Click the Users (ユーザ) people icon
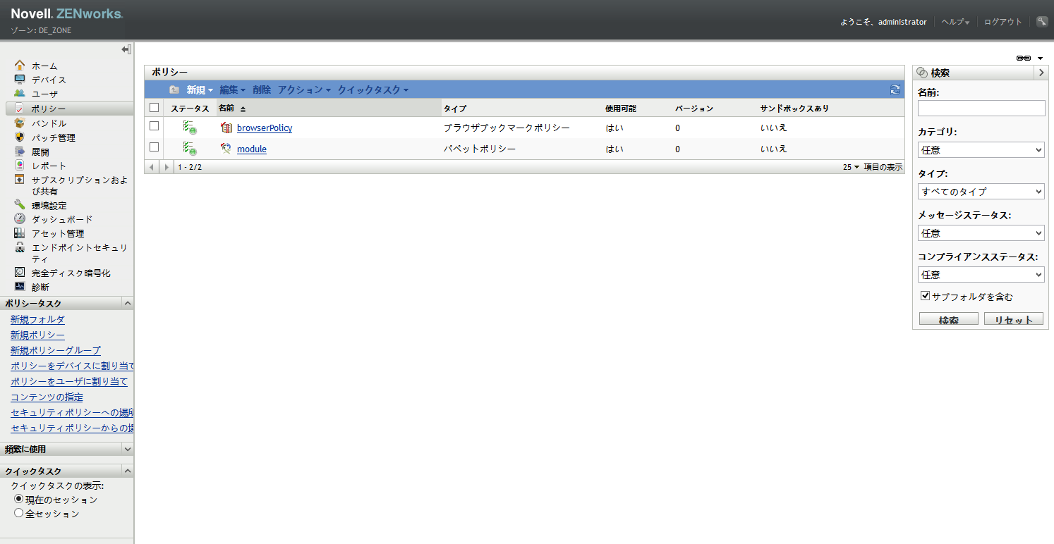1054x544 pixels. tap(20, 94)
